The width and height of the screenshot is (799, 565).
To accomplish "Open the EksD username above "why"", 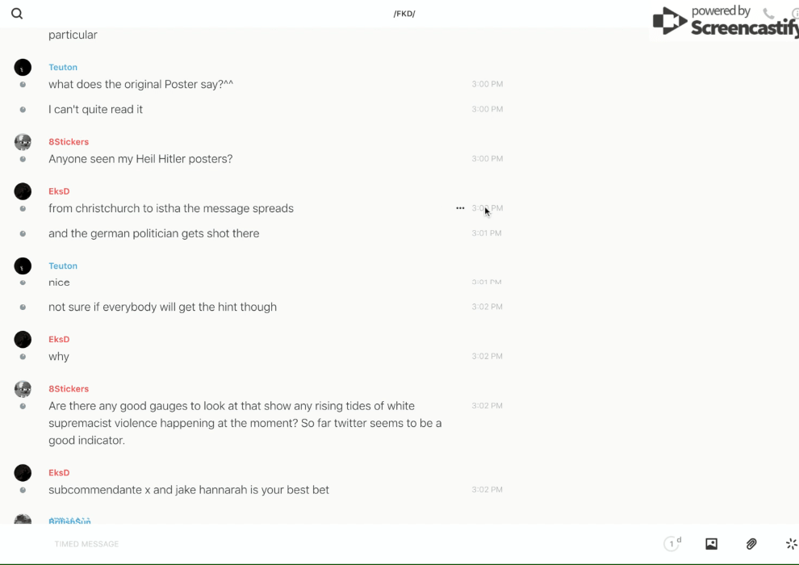I will (59, 339).
